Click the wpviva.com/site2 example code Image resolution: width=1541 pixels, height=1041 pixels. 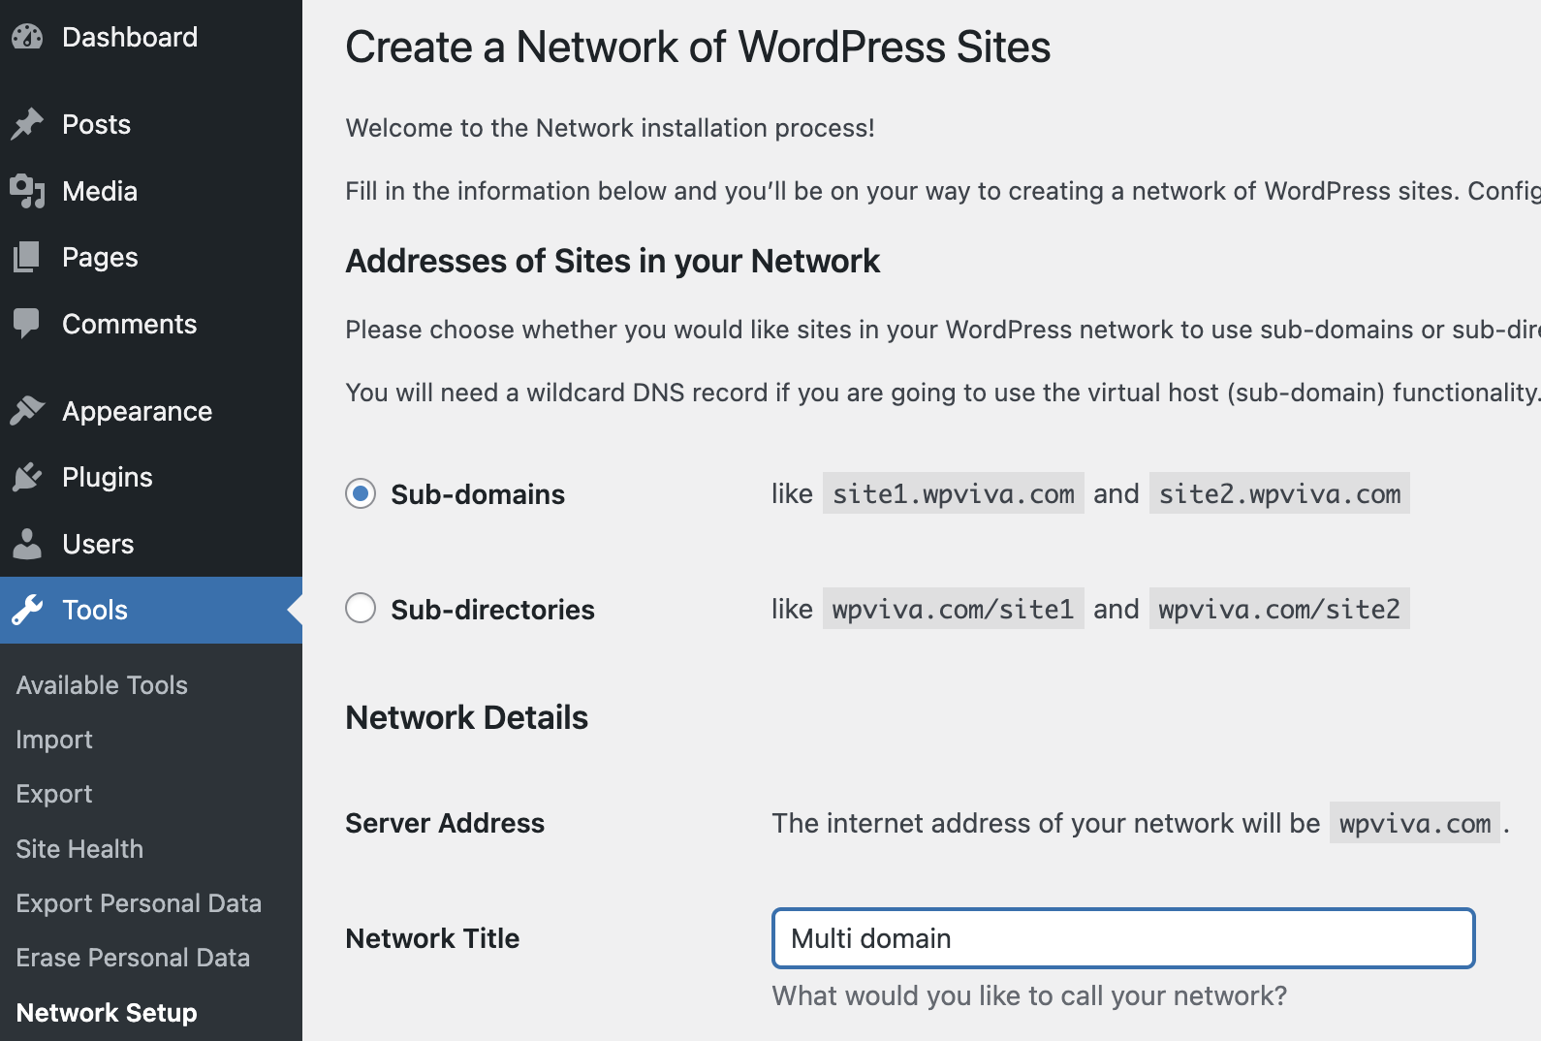1279,609
